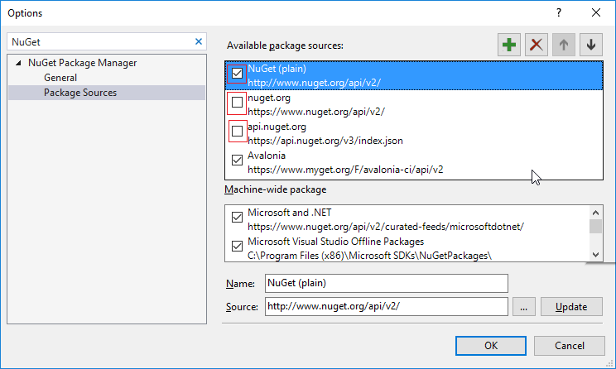Collapse the NuGet Package Manager node
This screenshot has height=369, width=616.
[x=19, y=63]
